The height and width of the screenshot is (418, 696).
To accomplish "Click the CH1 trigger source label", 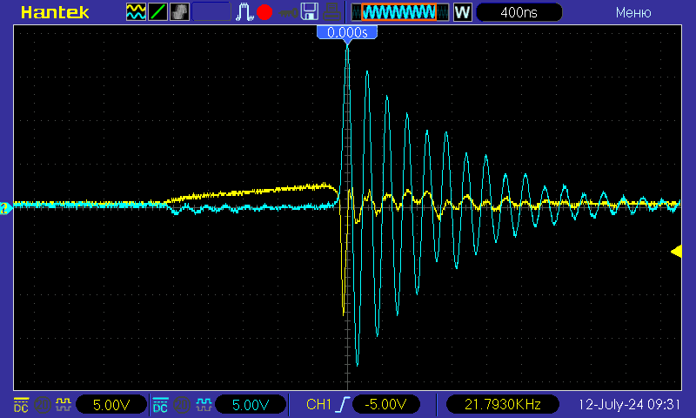I will click(x=318, y=405).
